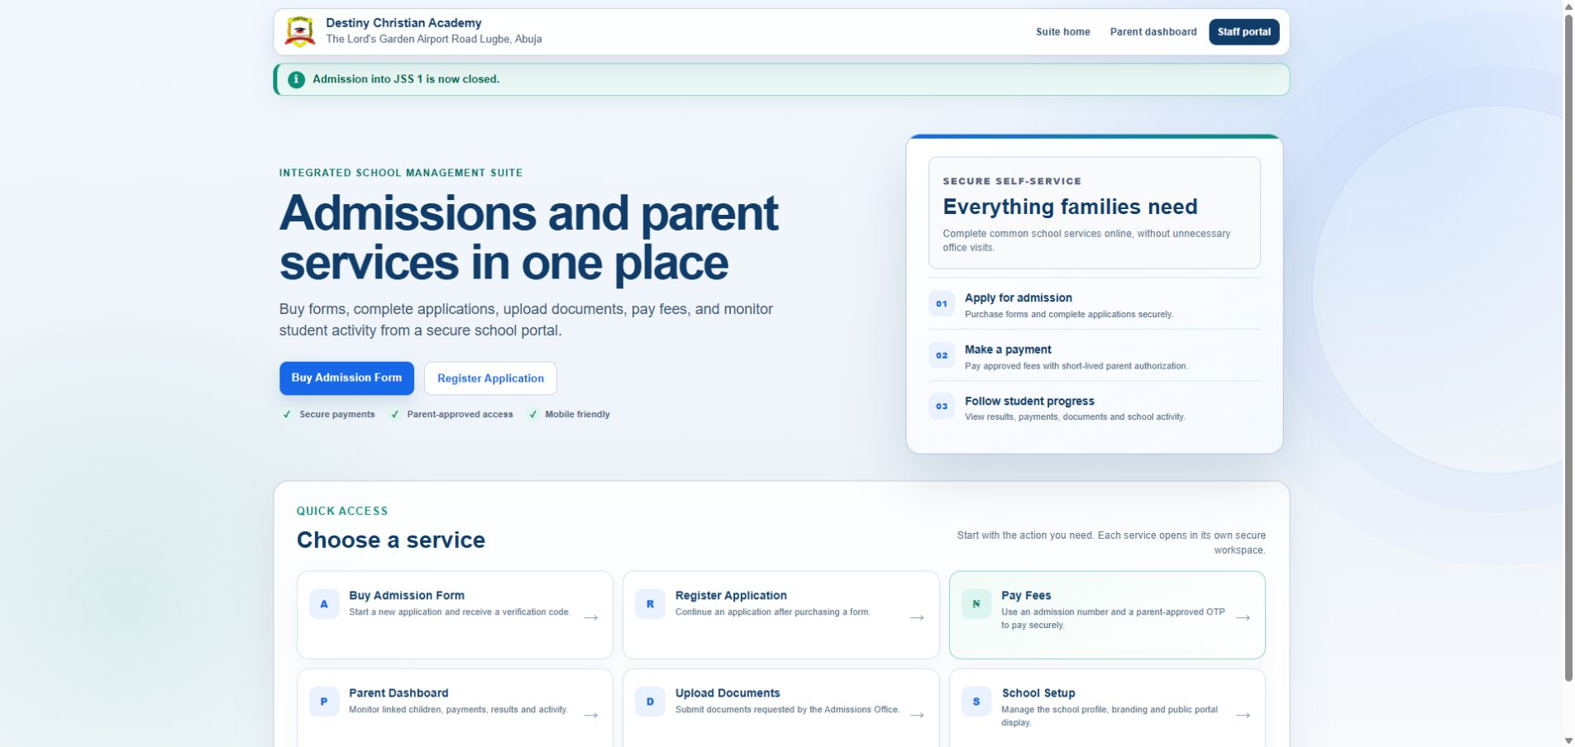Image resolution: width=1575 pixels, height=747 pixels.
Task: Open Parent dashboard in the top navigation
Action: (1153, 32)
